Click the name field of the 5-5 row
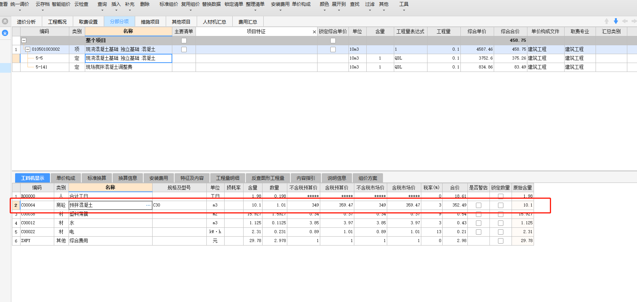The width and height of the screenshot is (637, 302). coord(129,58)
